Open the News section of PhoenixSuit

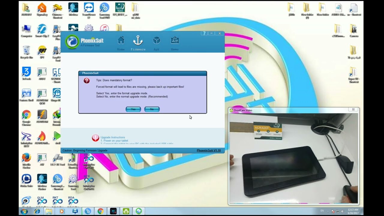pos(175,43)
